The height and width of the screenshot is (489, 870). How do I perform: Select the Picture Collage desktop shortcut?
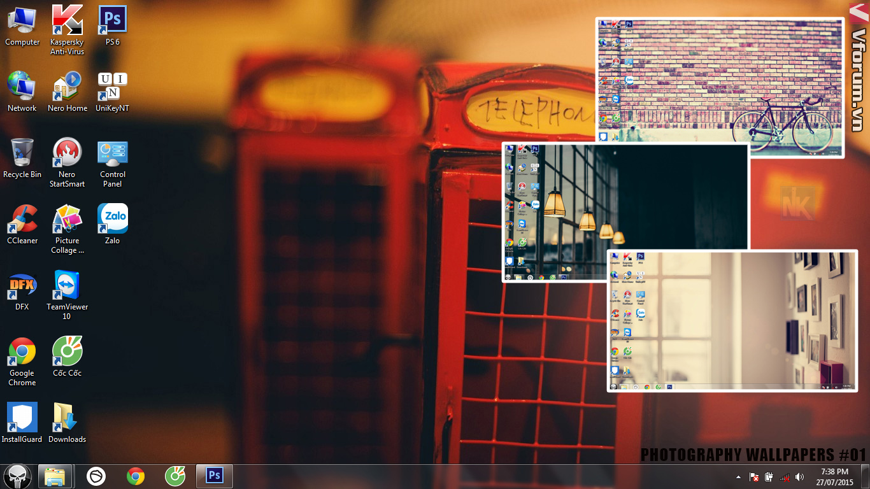coord(67,229)
